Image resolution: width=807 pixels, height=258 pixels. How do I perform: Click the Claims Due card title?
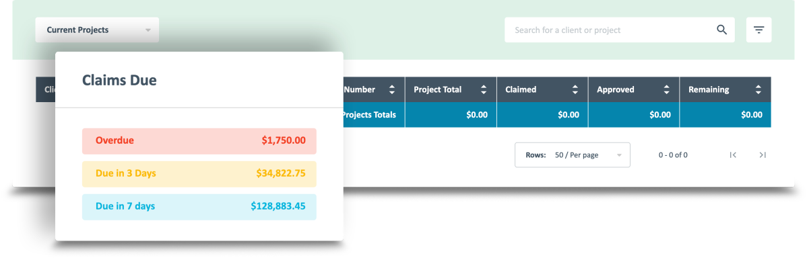pos(119,80)
